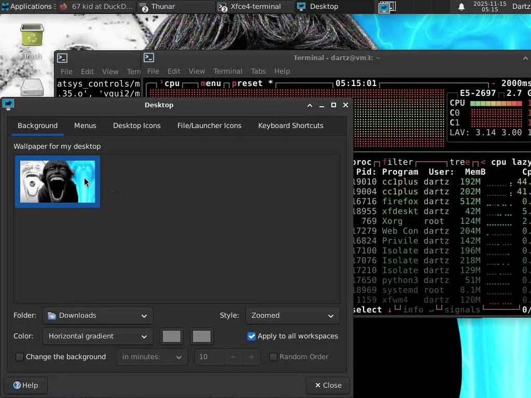Viewport: 531px width, 398px height.
Task: Click 'info' at the bottom of btop
Action: (x=413, y=310)
